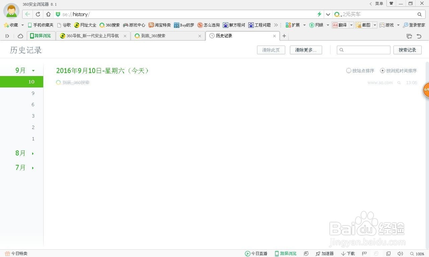Go back with the back arrow
Screen dimensions: 429x257
[x=27, y=14]
